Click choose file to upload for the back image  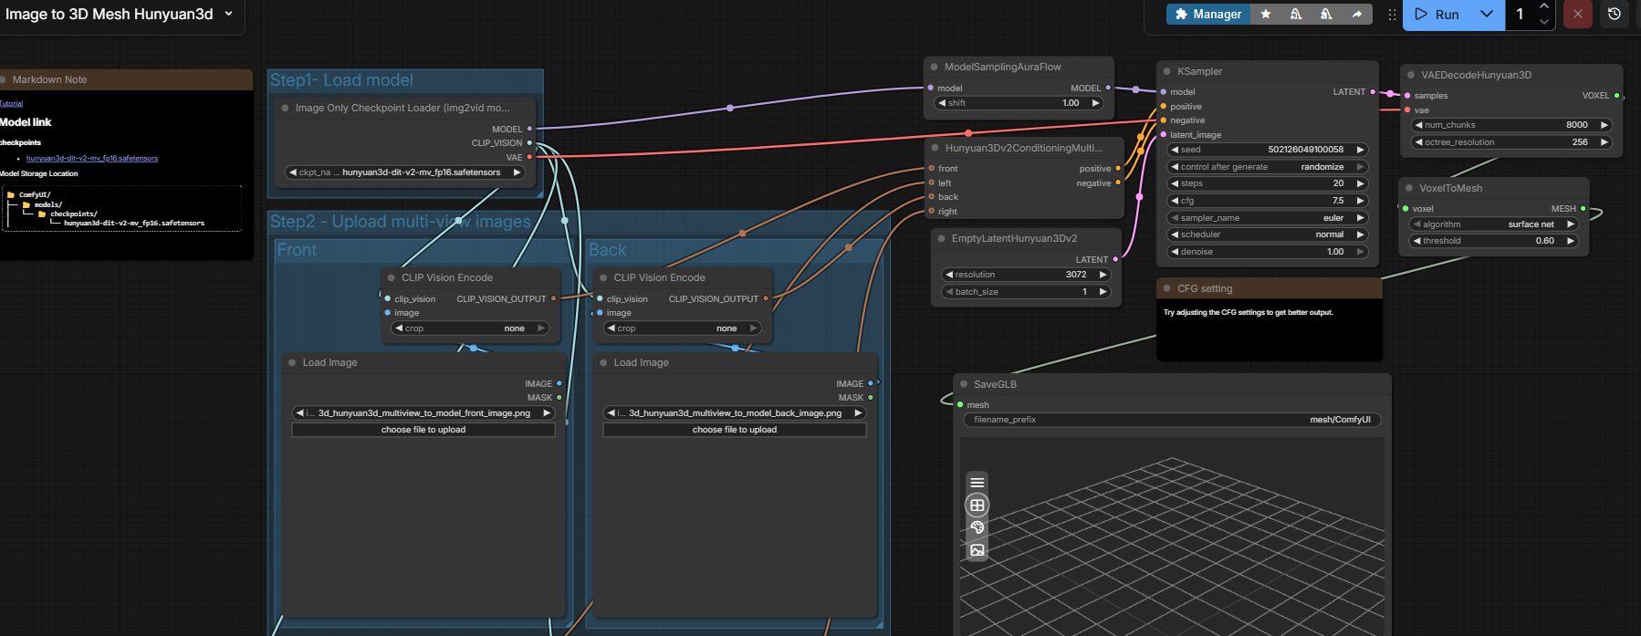735,430
